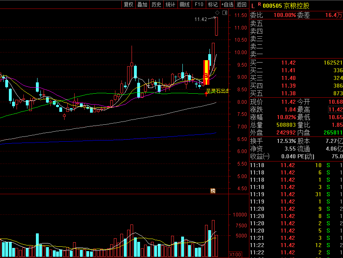Add stock via +自选 button
Image resolution: width=343 pixels, height=258 pixels.
(x=227, y=4)
